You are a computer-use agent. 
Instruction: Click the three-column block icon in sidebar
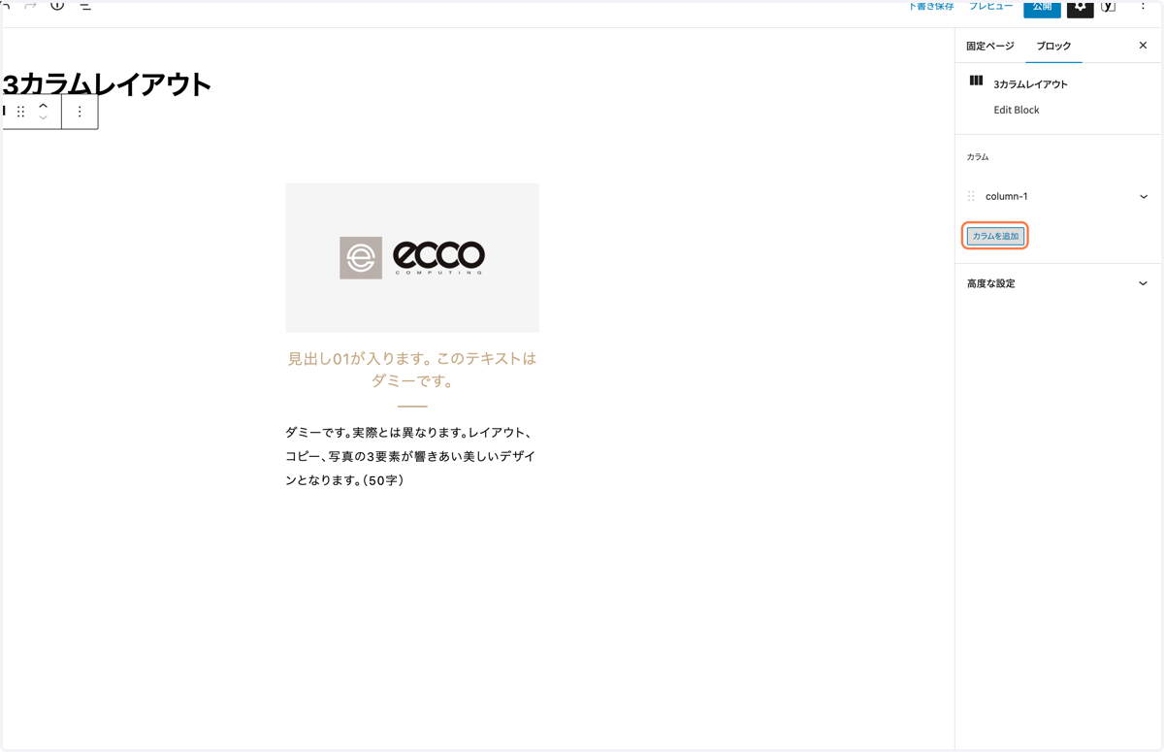(976, 82)
